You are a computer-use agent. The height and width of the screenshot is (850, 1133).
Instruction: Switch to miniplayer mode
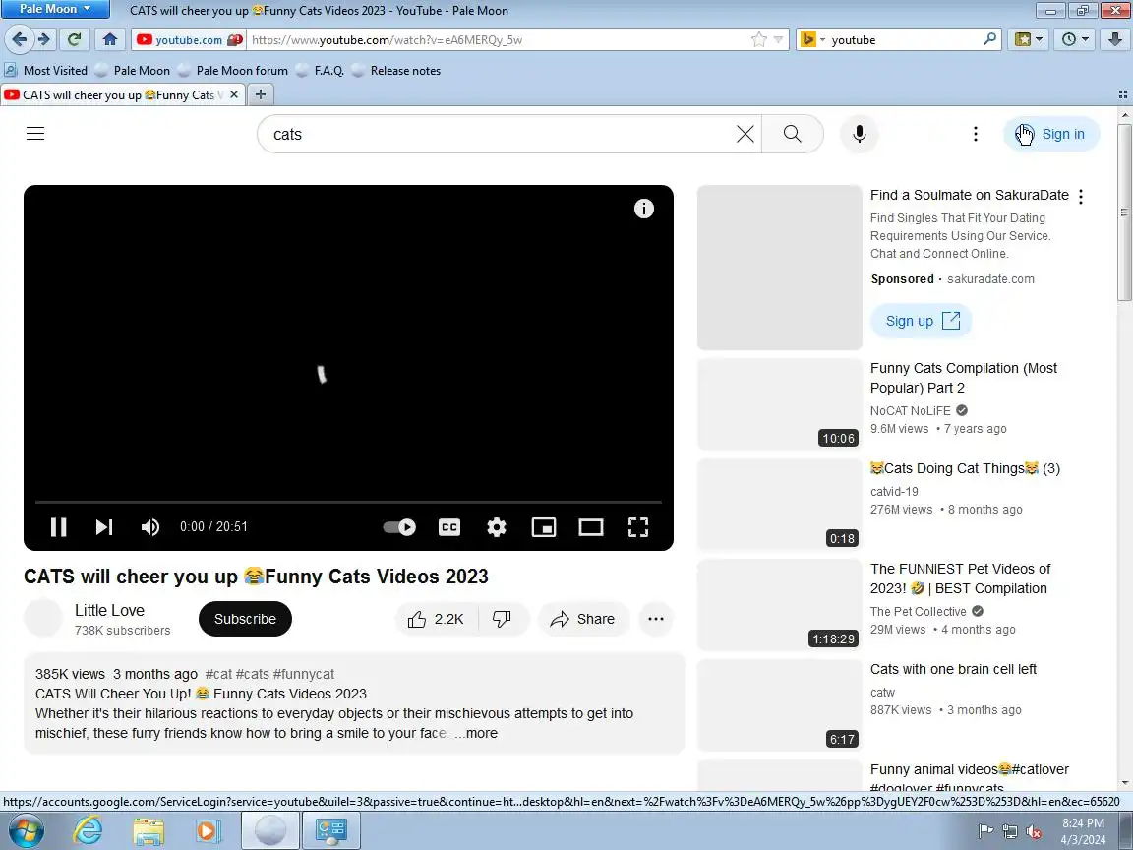click(543, 527)
